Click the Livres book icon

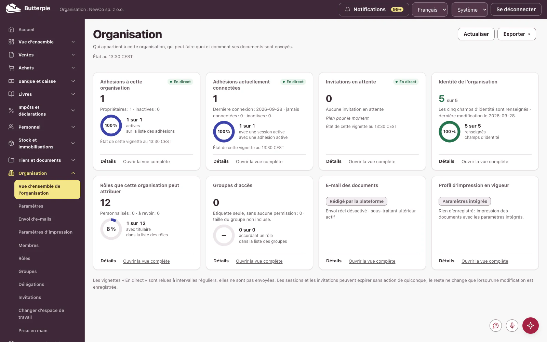[11, 94]
